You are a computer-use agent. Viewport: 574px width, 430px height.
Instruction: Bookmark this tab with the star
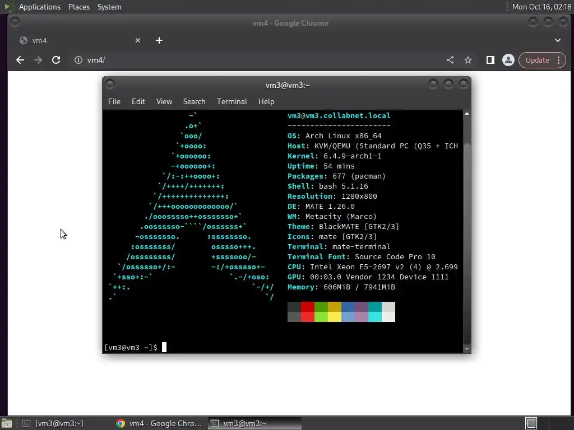pos(468,60)
